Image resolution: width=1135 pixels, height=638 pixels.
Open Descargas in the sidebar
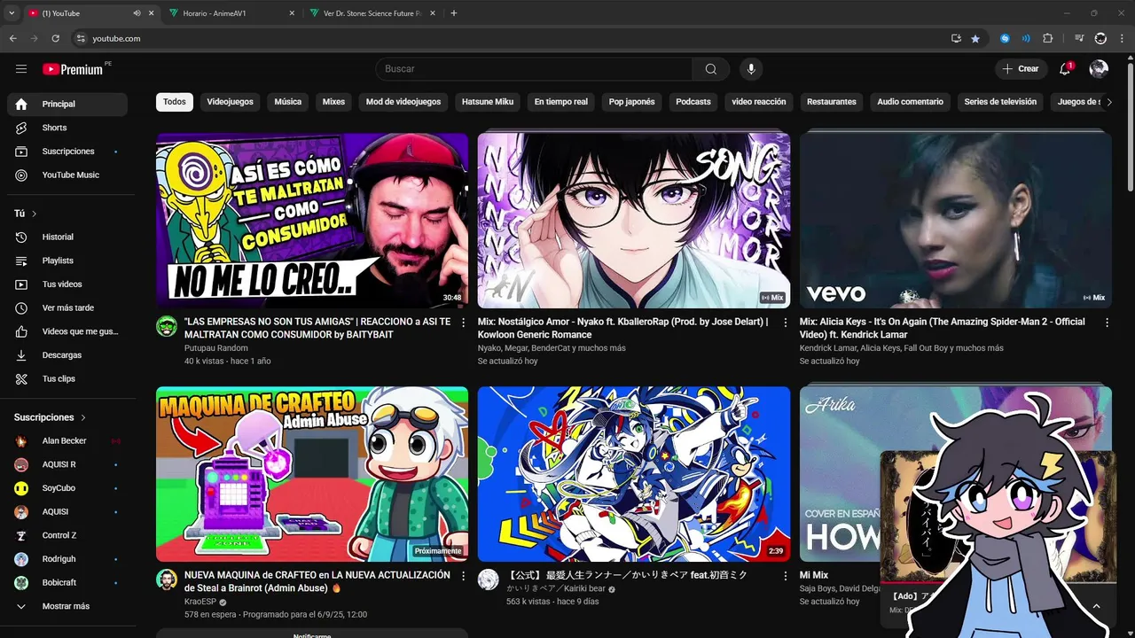point(67,355)
